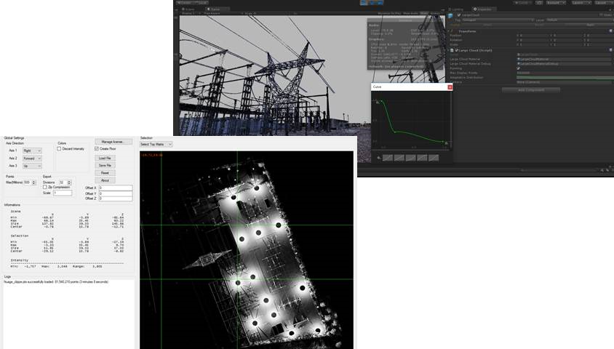This screenshot has height=349, width=614.
Task: Focus the Offset Y input field
Action: tap(115, 193)
